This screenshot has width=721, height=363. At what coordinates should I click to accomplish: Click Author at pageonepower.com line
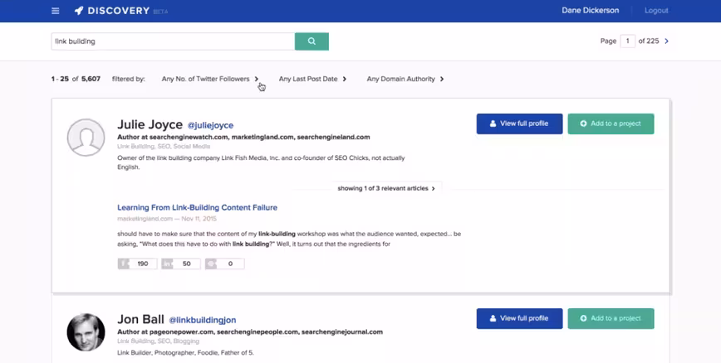250,332
